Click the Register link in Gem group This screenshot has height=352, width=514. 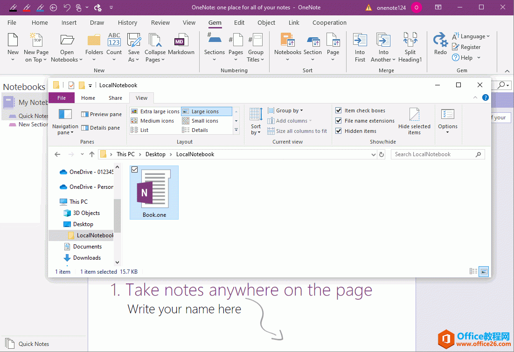(x=466, y=47)
